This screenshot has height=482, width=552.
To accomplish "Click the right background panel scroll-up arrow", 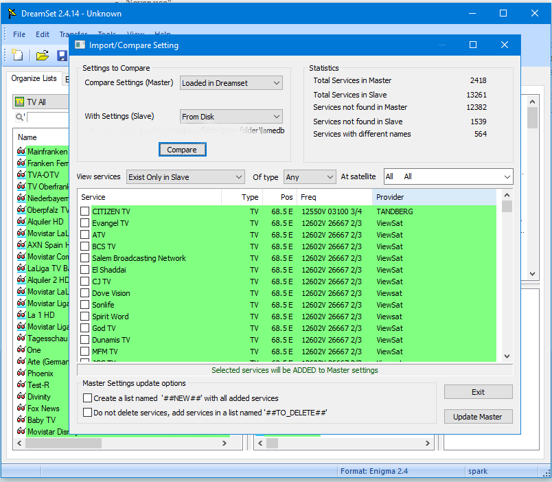I will 532,102.
